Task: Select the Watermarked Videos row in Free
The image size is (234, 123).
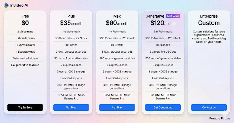Action: (25, 58)
